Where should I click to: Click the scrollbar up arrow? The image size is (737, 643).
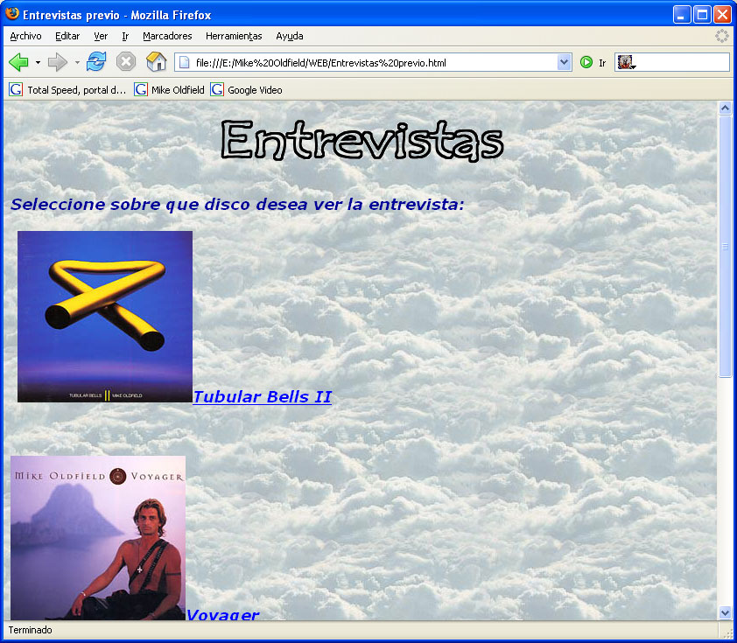point(725,108)
